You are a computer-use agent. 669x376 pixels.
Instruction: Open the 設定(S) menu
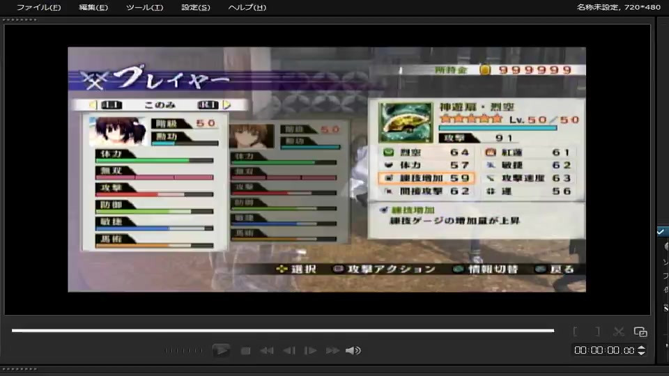coord(196,7)
